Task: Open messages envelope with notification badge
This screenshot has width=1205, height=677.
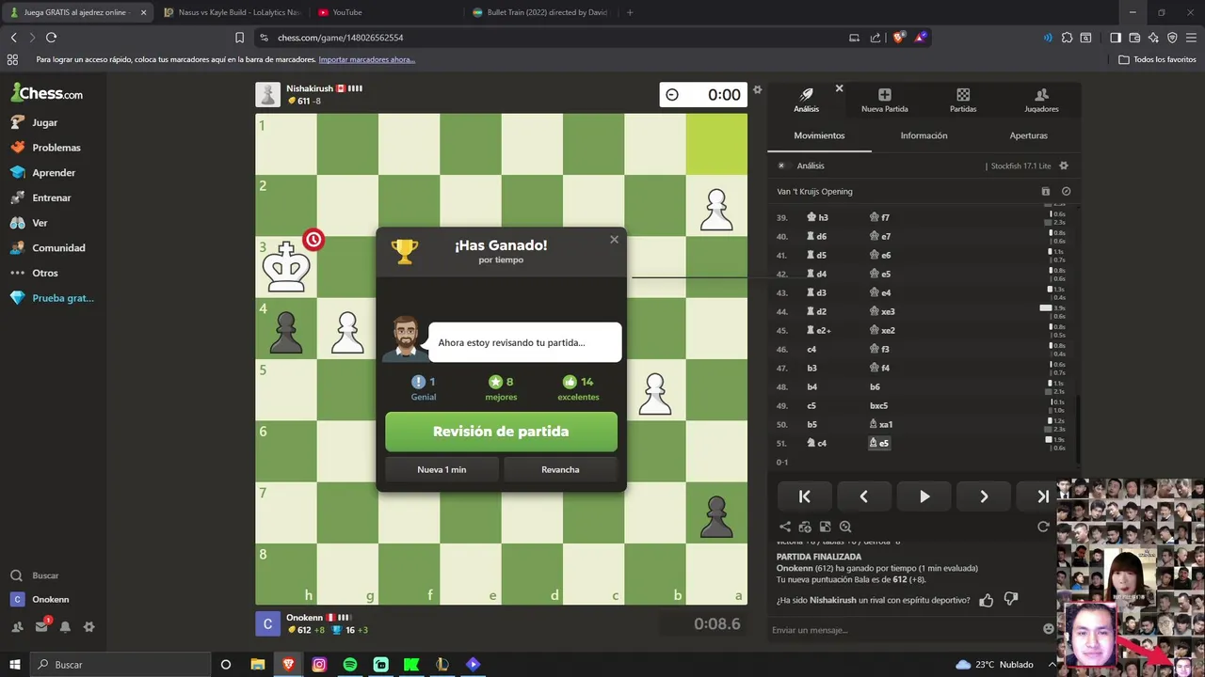Action: click(41, 626)
